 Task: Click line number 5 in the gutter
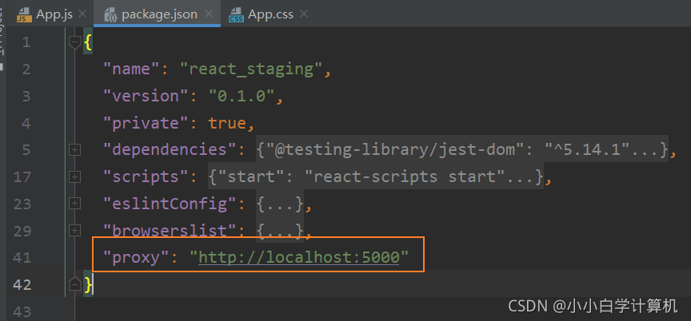tap(26, 150)
